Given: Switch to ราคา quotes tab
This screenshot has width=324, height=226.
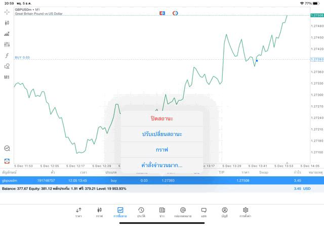Looking at the screenshot, I should [x=78, y=212].
